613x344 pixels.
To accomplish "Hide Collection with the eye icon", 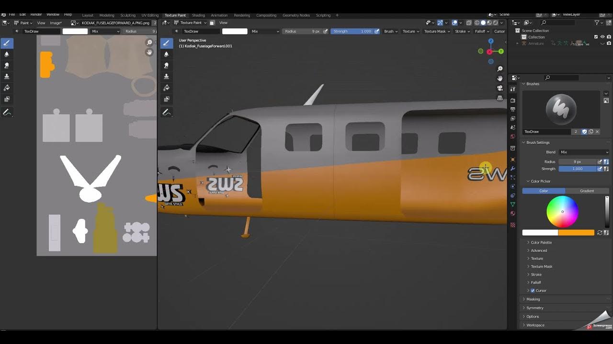I will coord(602,37).
